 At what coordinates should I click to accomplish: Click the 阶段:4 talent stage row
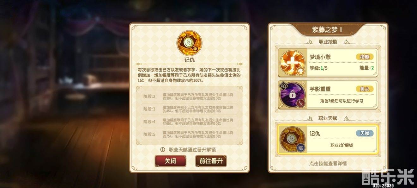[x=189, y=122]
